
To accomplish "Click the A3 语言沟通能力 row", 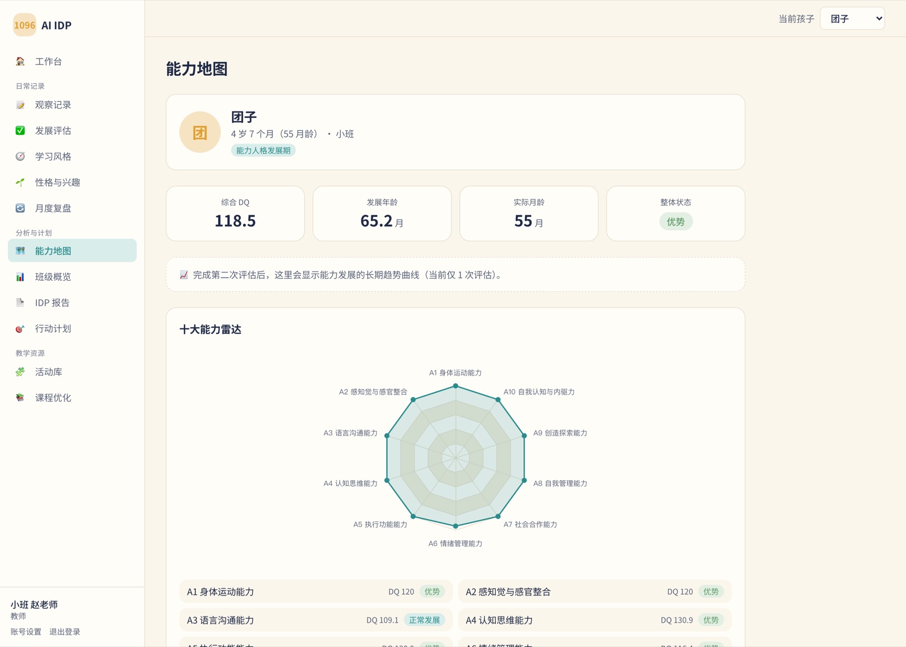I will [316, 620].
